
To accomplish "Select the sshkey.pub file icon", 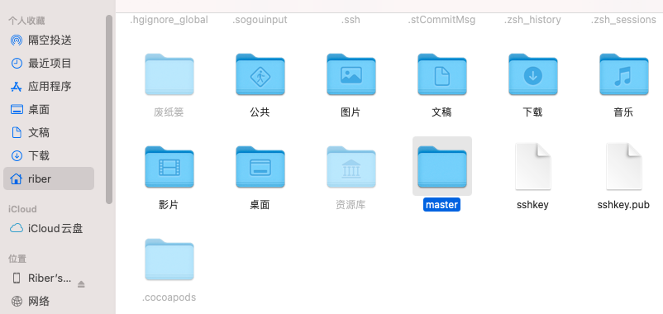I will 623,167.
